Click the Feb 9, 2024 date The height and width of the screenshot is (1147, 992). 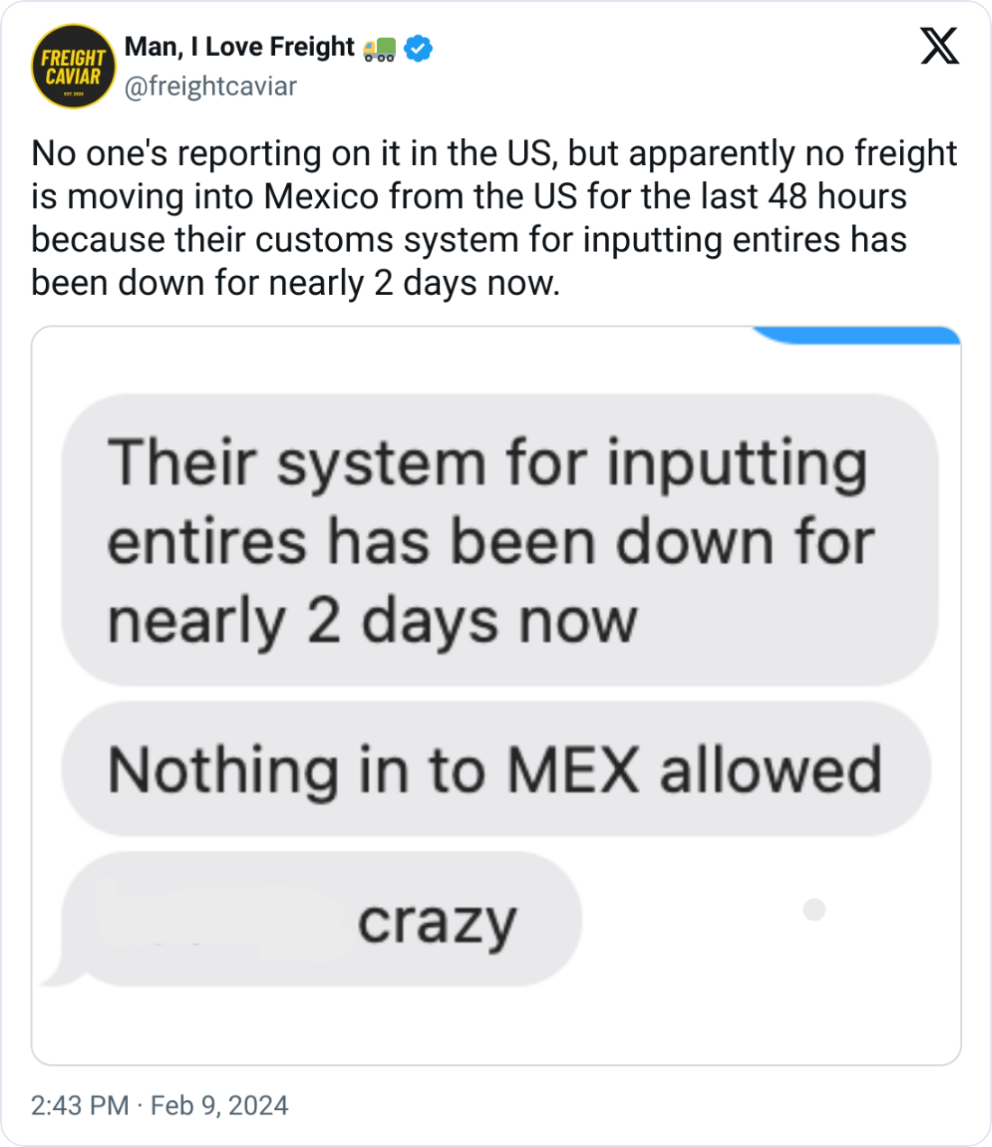219,1106
